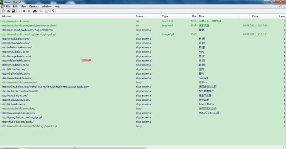This screenshot has width=286, height=149.
Task: Select row http://e.baidu.com/?refer=888
Action: click(x=143, y=91)
